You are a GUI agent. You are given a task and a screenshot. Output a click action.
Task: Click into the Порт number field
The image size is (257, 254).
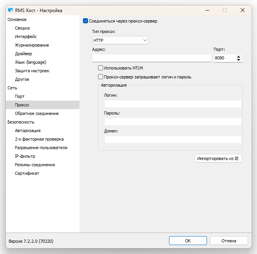(x=225, y=58)
